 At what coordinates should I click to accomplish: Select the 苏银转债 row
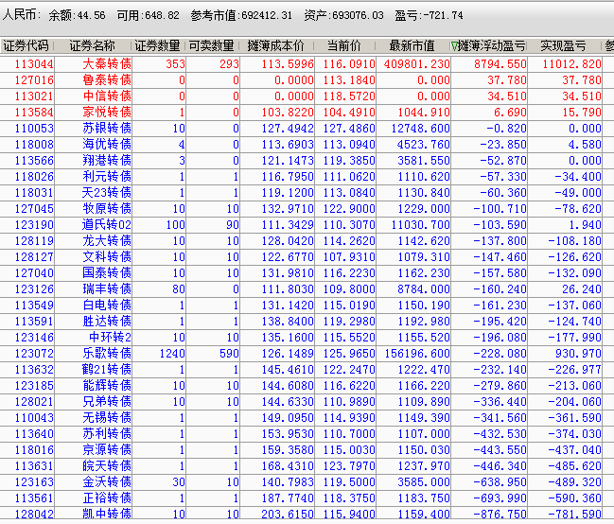coord(307,128)
